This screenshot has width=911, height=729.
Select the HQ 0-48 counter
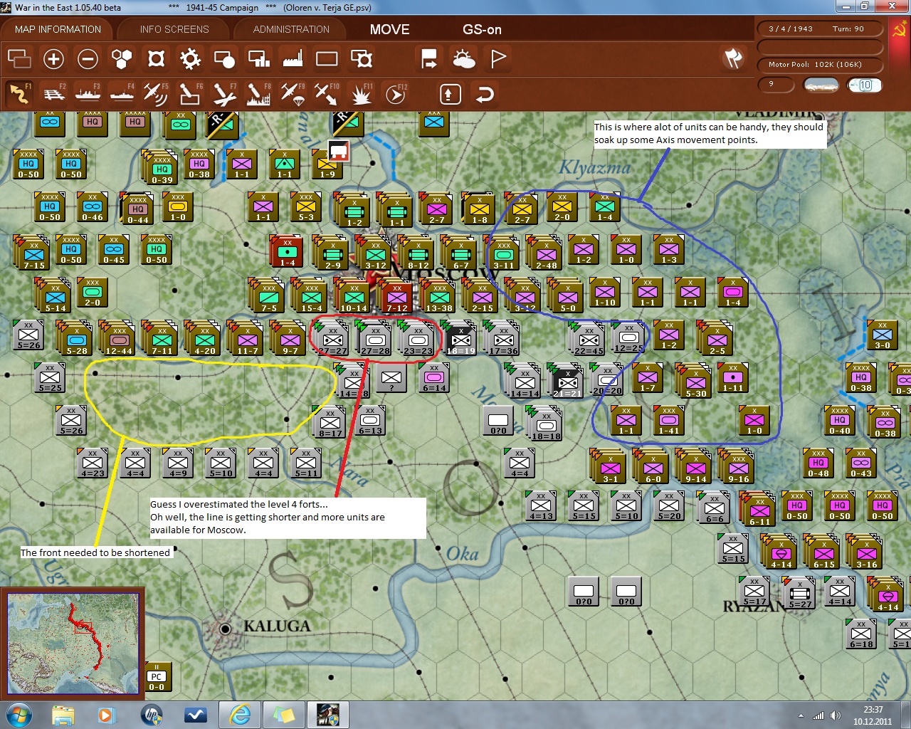point(818,464)
